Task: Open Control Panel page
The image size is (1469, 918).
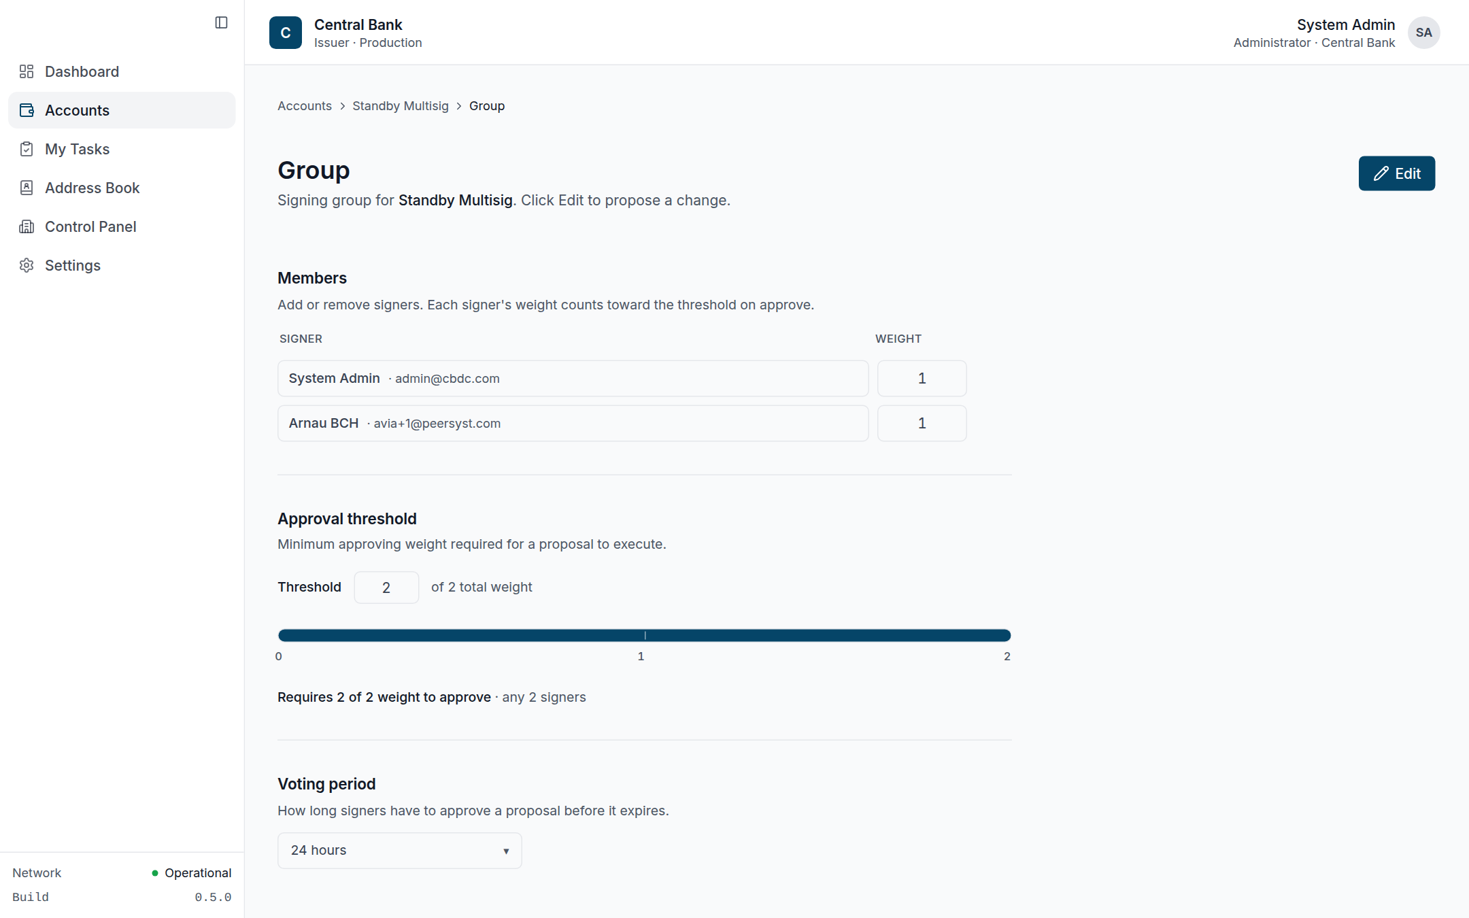Action: [x=122, y=226]
